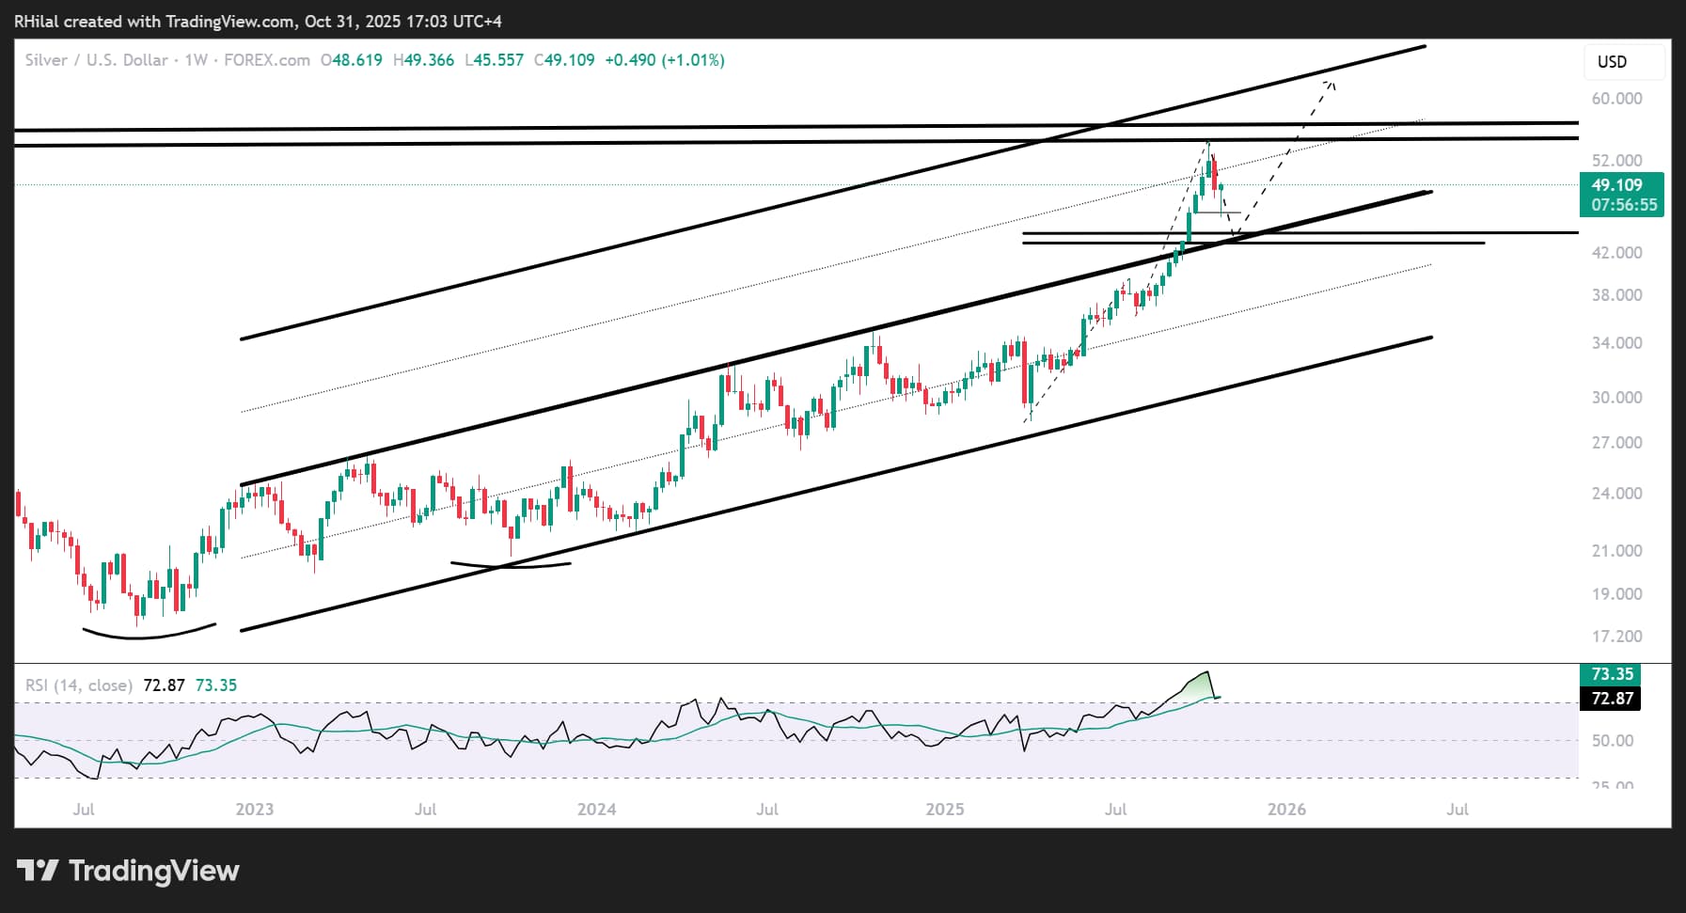Click the Jul 2025 label on the date axis
Screen dimensions: 1686x913
click(x=1116, y=808)
